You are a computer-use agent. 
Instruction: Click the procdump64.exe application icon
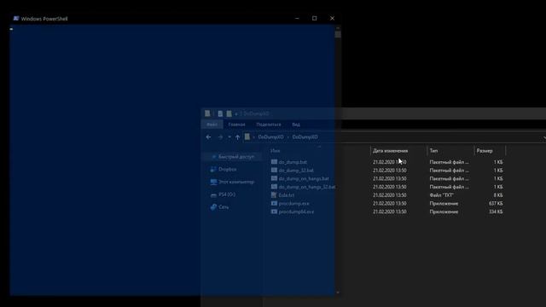coord(274,211)
